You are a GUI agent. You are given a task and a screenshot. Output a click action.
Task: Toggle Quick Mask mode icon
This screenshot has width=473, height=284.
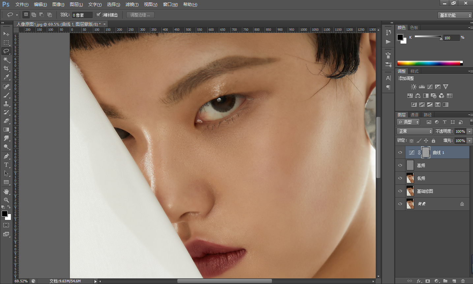(6, 225)
